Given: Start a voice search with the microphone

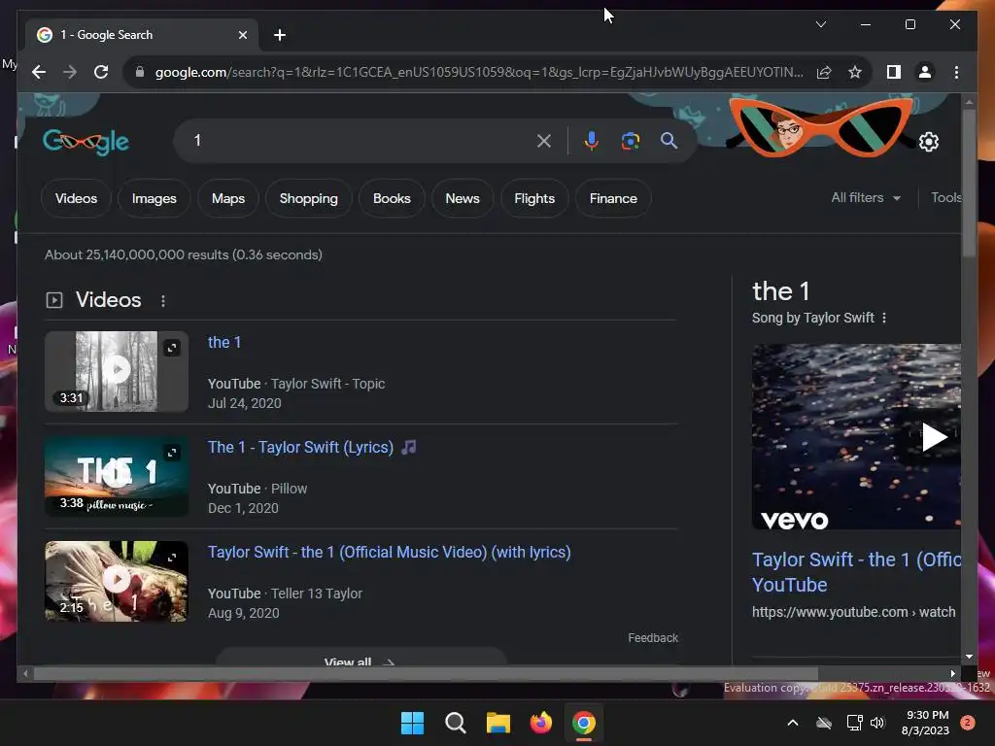Looking at the screenshot, I should [592, 141].
